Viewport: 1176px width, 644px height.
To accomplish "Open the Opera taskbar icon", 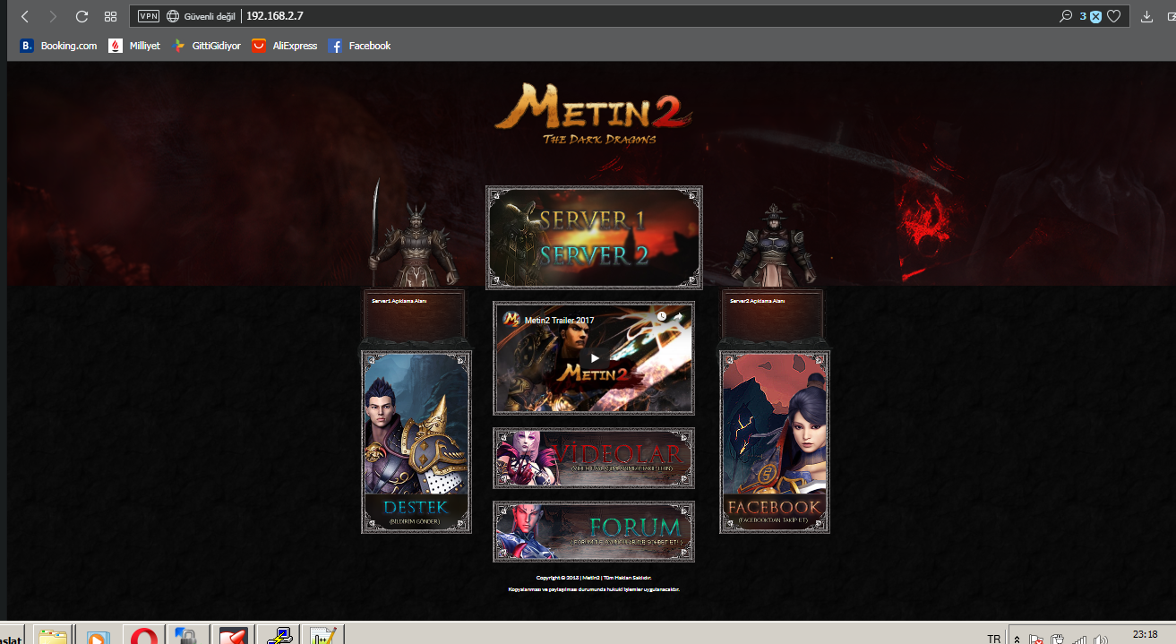I will pos(142,636).
